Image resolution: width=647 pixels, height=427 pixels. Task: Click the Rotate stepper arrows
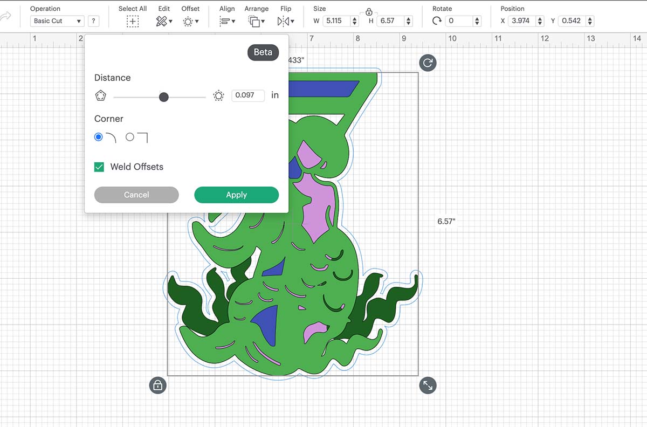pos(477,21)
